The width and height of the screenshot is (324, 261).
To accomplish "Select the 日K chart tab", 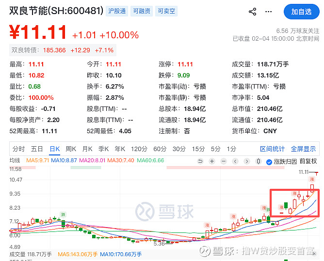I will point(55,149).
